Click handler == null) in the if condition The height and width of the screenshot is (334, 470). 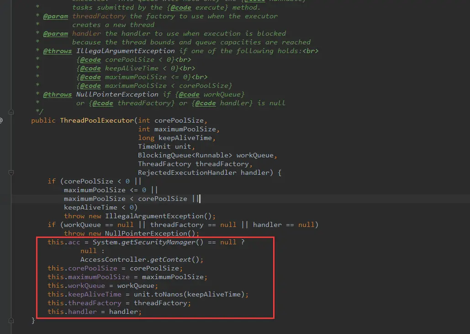(285, 225)
